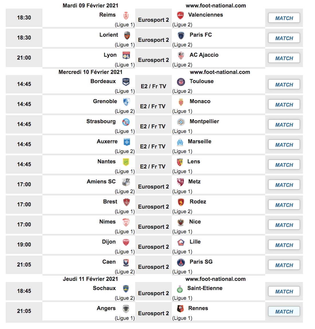Click the Toulouse team name

202,81
